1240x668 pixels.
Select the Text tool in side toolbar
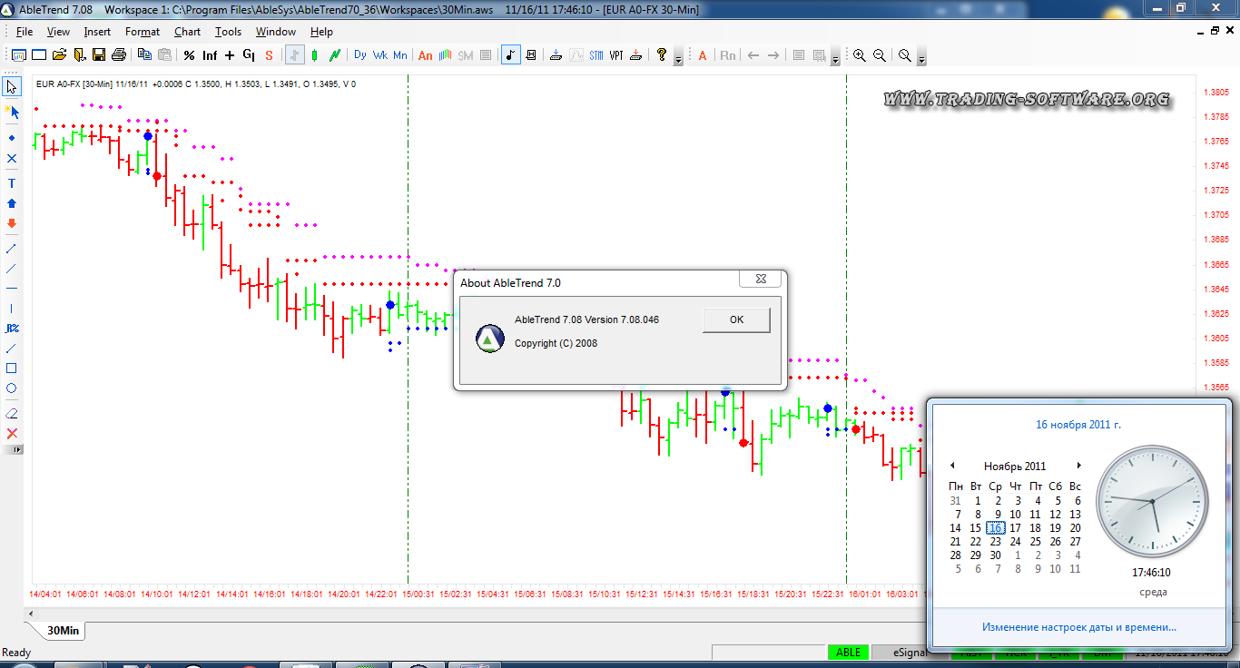(12, 182)
